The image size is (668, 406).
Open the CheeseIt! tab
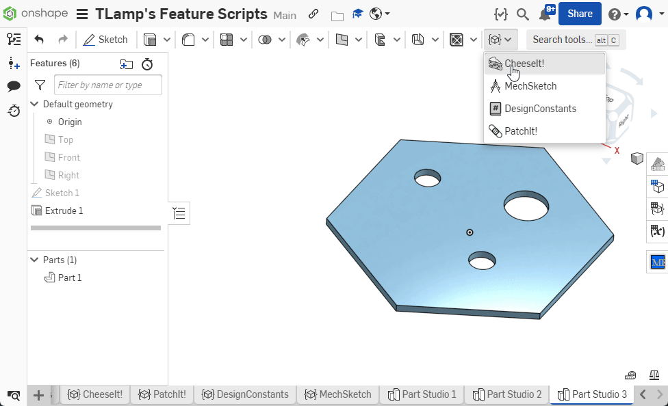[x=95, y=394]
